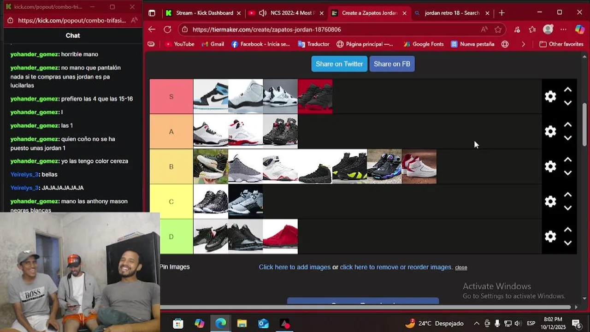Add page to favorites star icon

click(x=498, y=30)
